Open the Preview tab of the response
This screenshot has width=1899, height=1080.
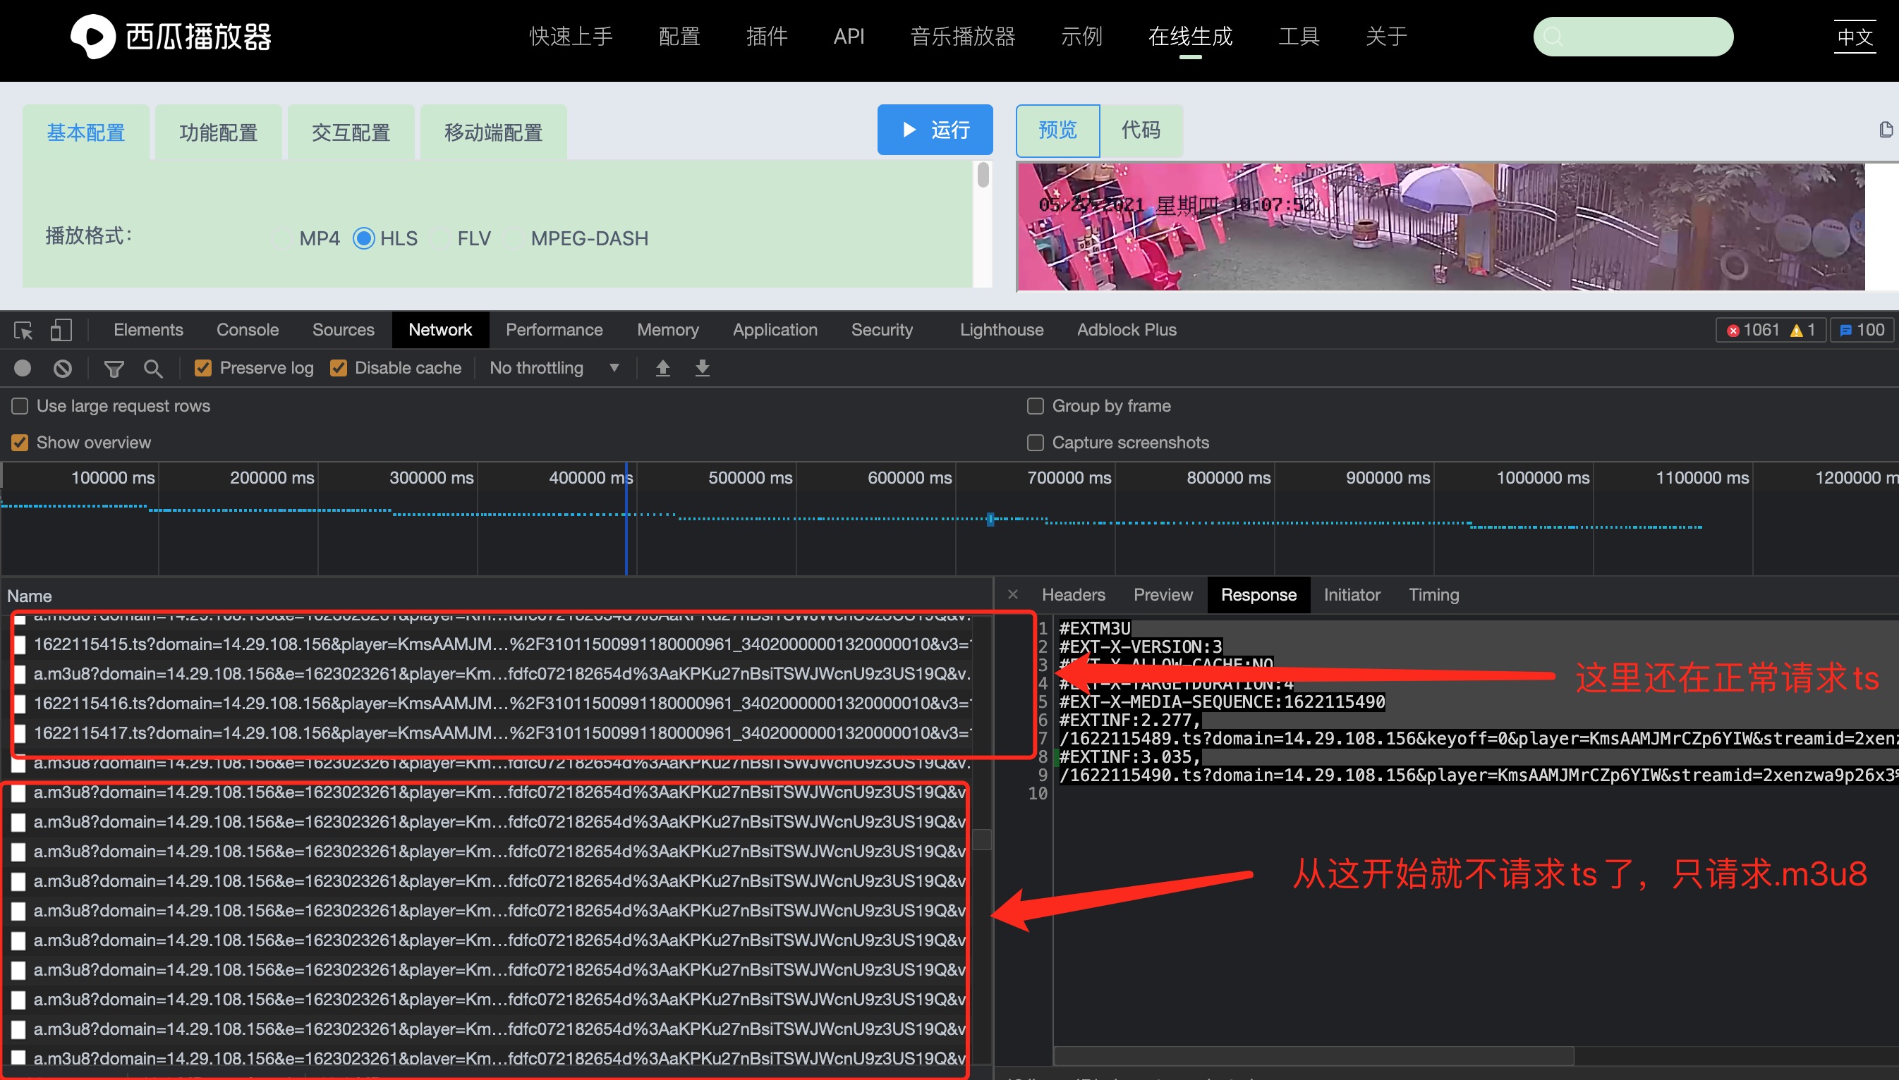(x=1161, y=594)
